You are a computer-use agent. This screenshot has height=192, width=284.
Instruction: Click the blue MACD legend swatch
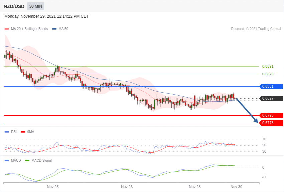tap(7, 160)
